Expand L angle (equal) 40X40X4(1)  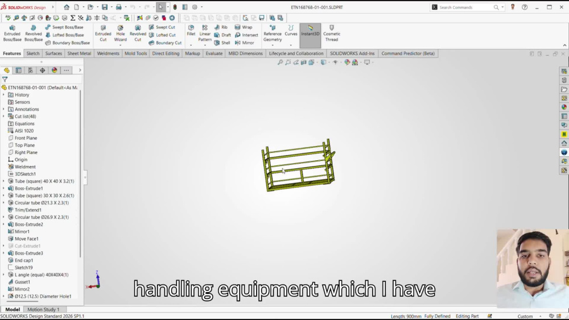[x=3, y=275]
